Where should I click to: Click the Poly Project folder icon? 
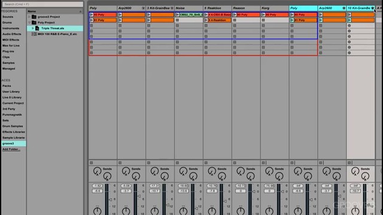click(x=34, y=23)
